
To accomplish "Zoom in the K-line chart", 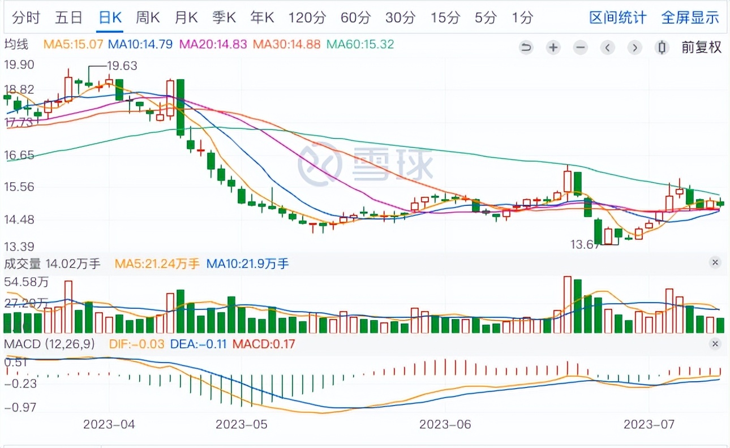I will pyautogui.click(x=553, y=48).
